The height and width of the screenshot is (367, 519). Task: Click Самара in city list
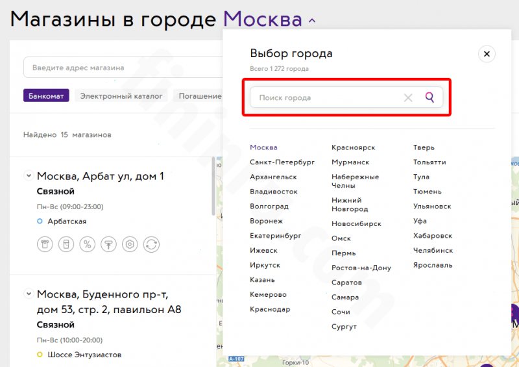(345, 297)
